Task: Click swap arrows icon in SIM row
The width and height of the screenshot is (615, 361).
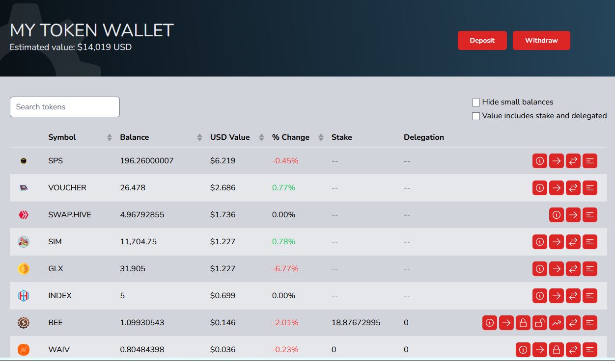Action: 573,242
